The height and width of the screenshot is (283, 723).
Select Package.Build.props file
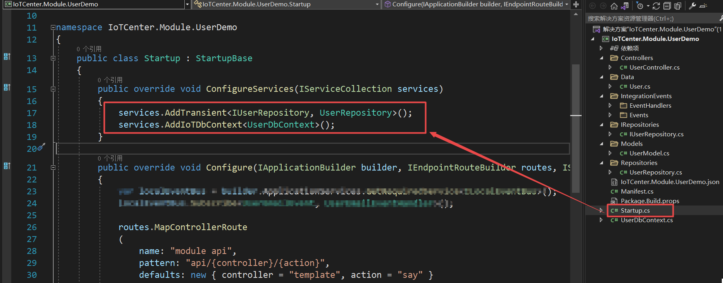click(x=650, y=201)
